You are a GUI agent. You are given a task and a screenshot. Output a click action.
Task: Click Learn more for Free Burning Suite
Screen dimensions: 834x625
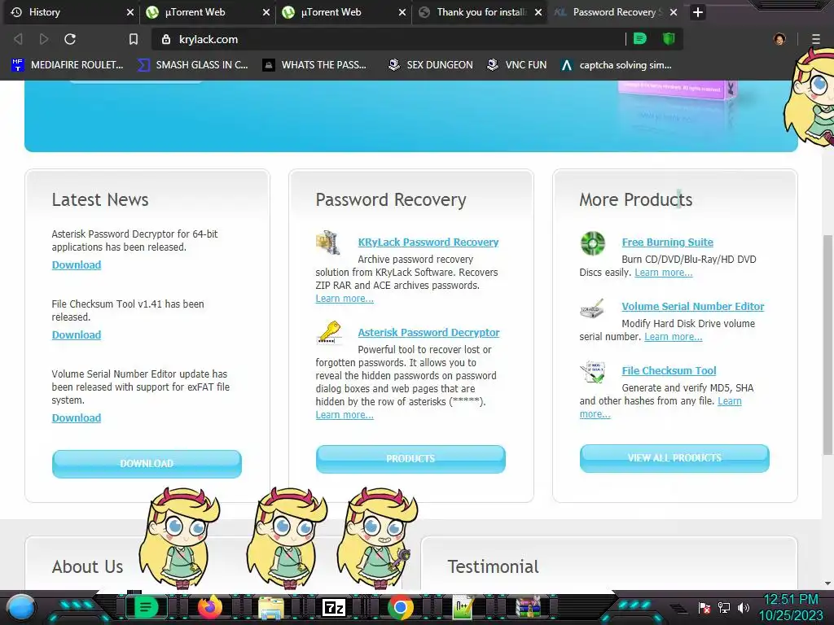point(663,273)
